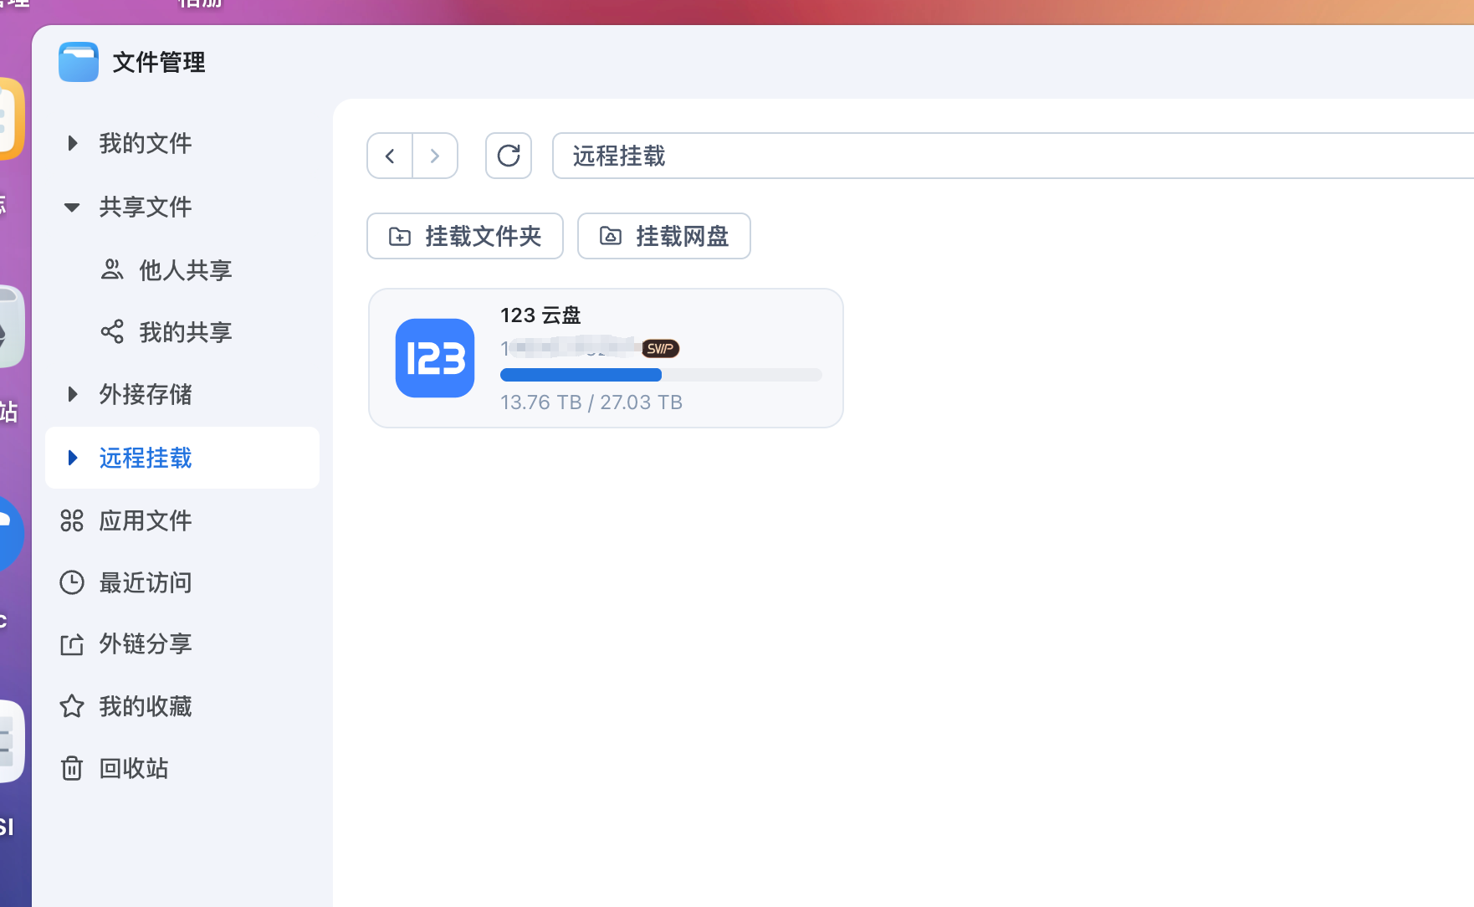Select 外接存储 in the sidebar
This screenshot has width=1474, height=907.
pyautogui.click(x=182, y=394)
